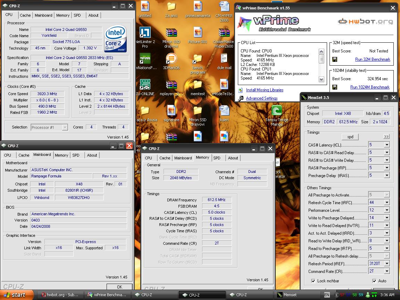Open the Precharge Delay (tRAS) dropdown
This screenshot has height=300, width=400.
387,175
